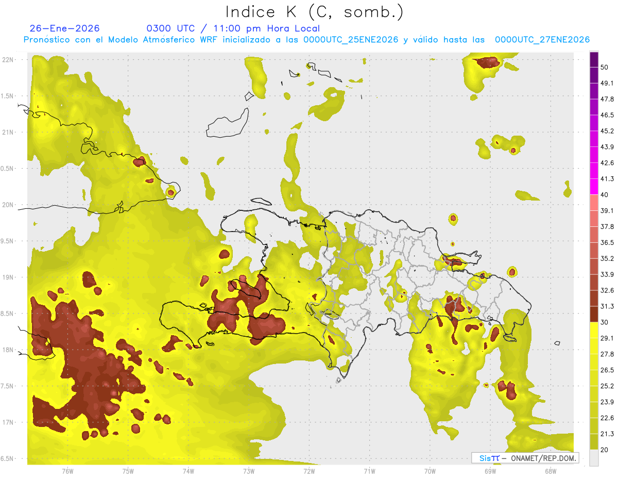The height and width of the screenshot is (478, 618).
Task: Click the colorbar value "50"
Action: pos(606,67)
